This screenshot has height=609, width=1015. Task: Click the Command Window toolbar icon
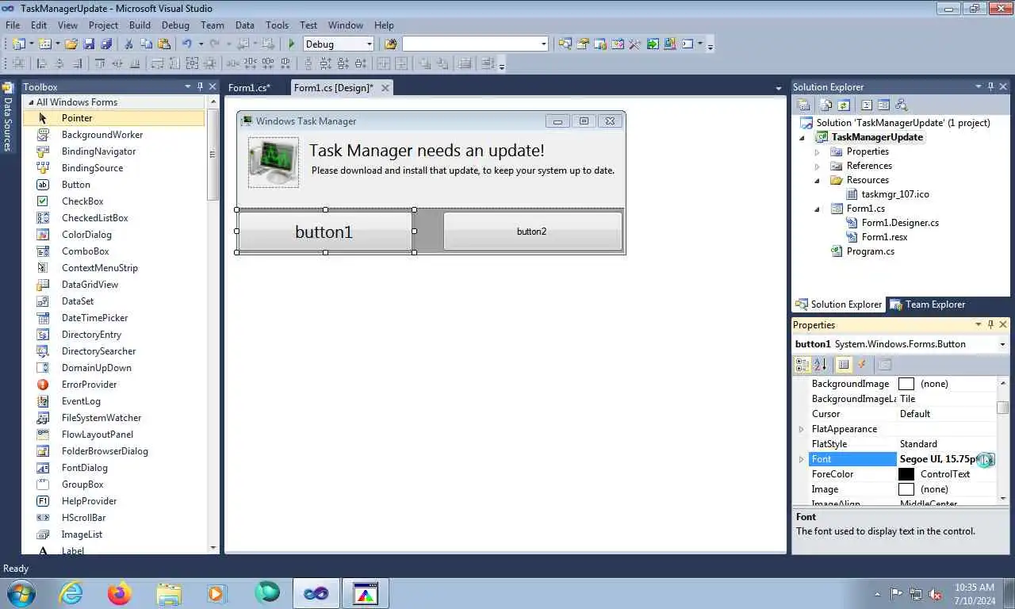click(x=688, y=44)
